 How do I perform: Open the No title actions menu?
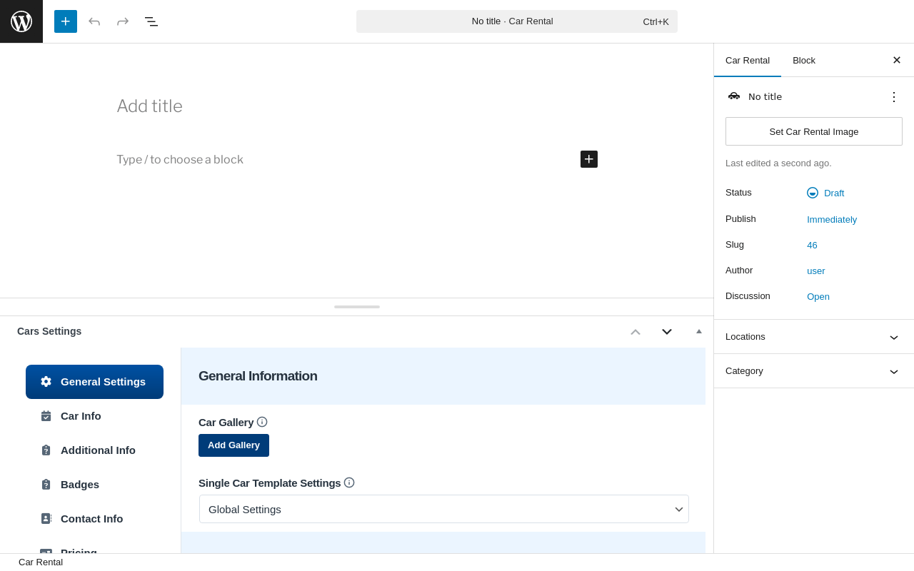click(x=894, y=97)
